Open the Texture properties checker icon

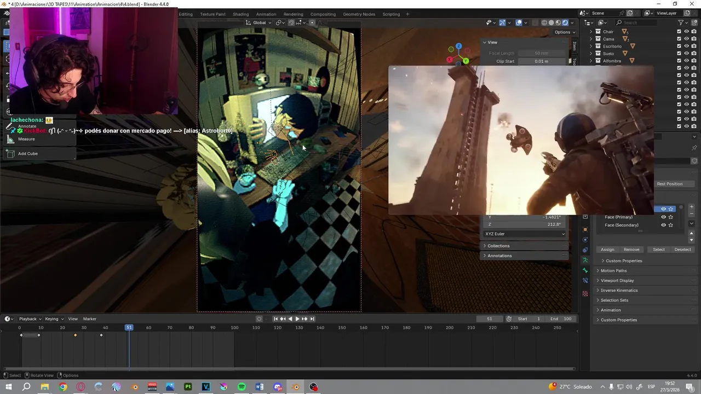click(x=585, y=294)
